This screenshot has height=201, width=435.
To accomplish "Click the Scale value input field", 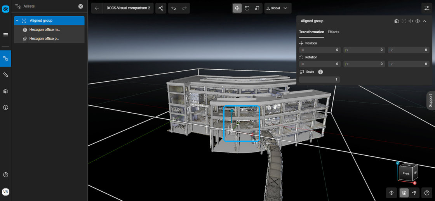I will [x=320, y=80].
